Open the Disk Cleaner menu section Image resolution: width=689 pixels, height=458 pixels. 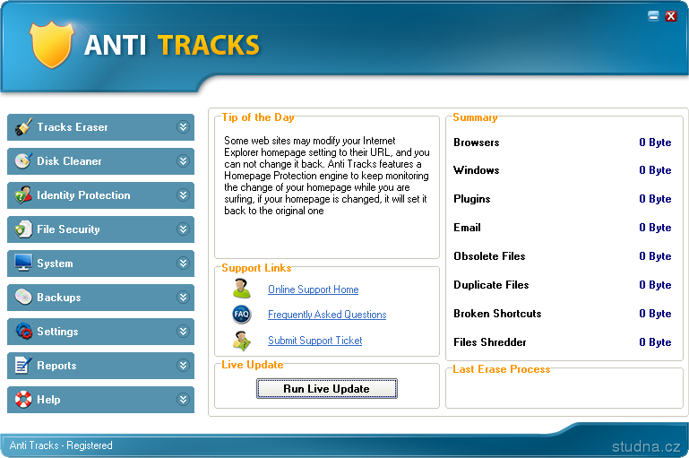100,160
